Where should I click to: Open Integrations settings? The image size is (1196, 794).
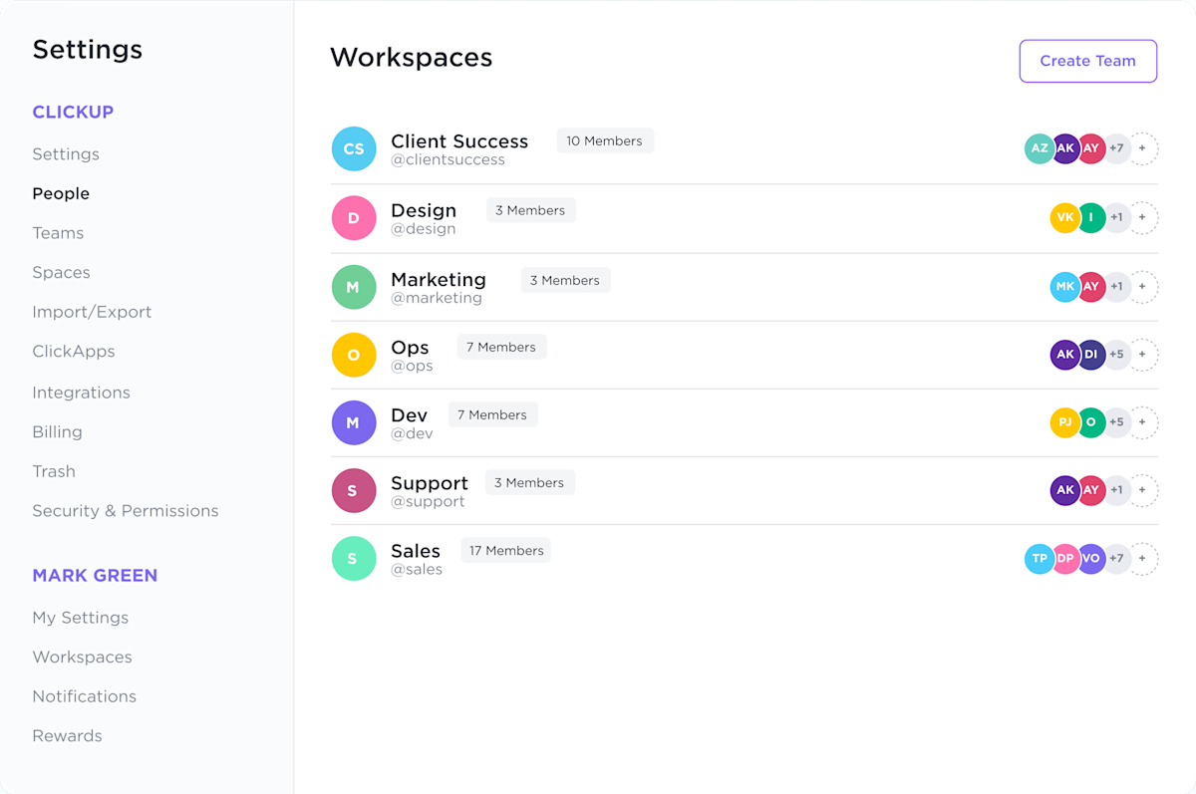(x=81, y=393)
